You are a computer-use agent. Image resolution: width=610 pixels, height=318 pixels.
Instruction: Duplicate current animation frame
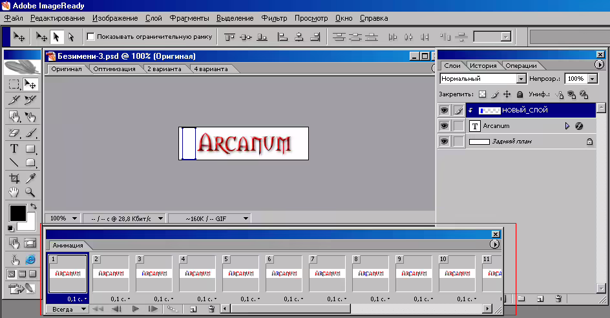coord(193,309)
